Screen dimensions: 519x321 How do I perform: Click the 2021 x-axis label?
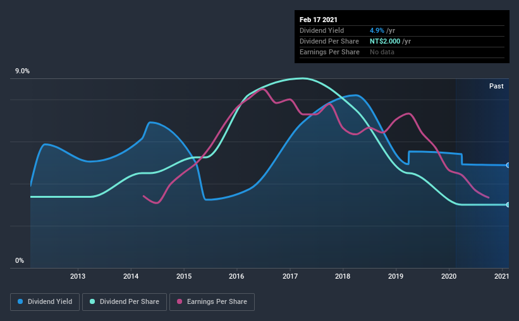coord(501,276)
